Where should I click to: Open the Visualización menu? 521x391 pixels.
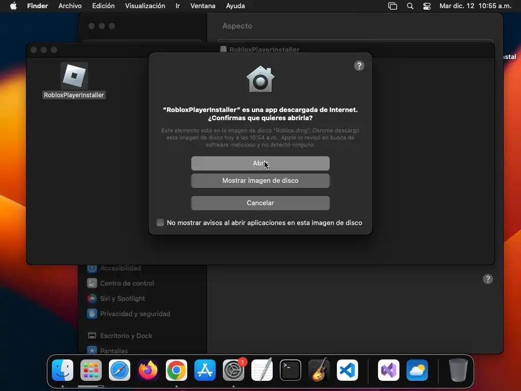pyautogui.click(x=145, y=6)
